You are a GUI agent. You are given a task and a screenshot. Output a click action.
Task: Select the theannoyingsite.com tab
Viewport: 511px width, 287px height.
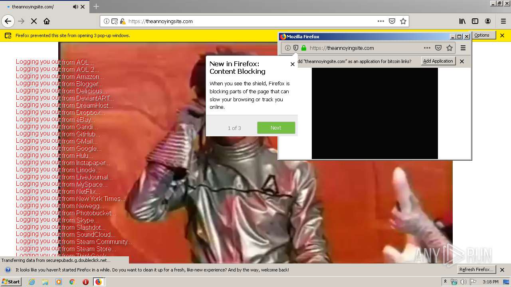pos(44,7)
